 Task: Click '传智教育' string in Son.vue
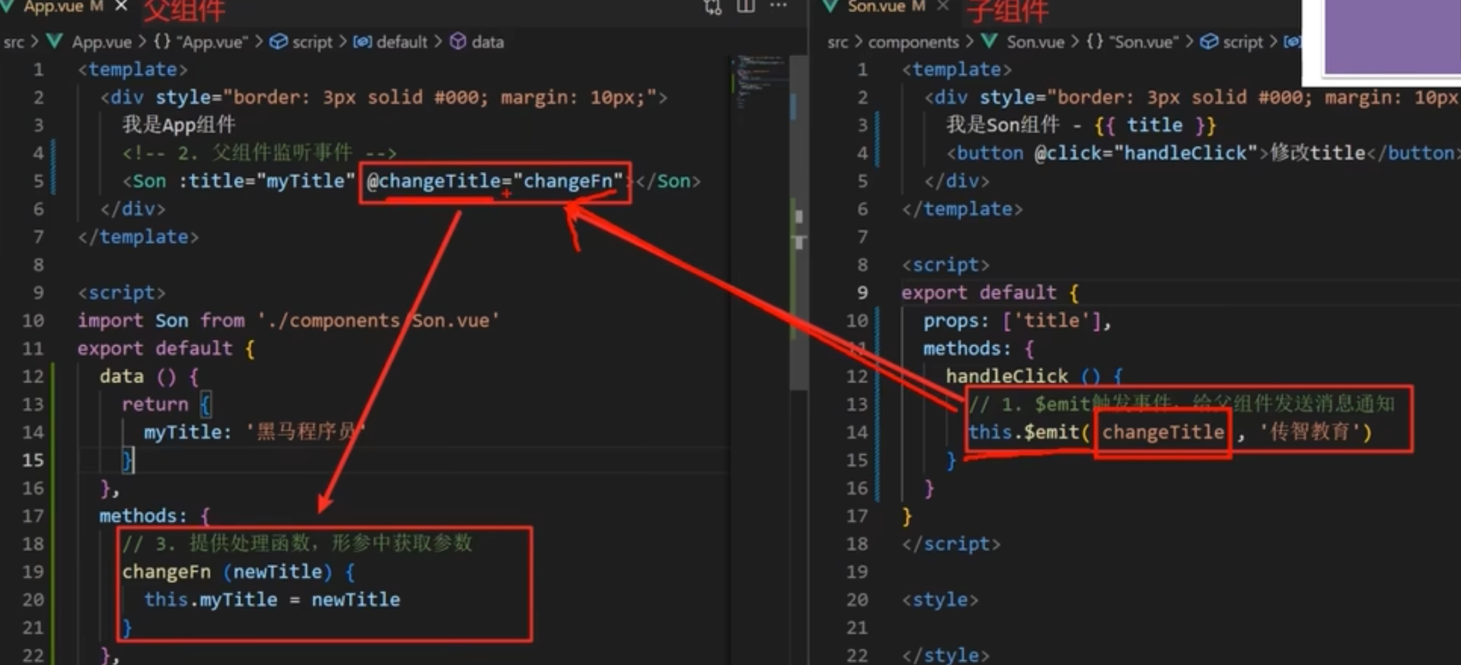click(1310, 432)
